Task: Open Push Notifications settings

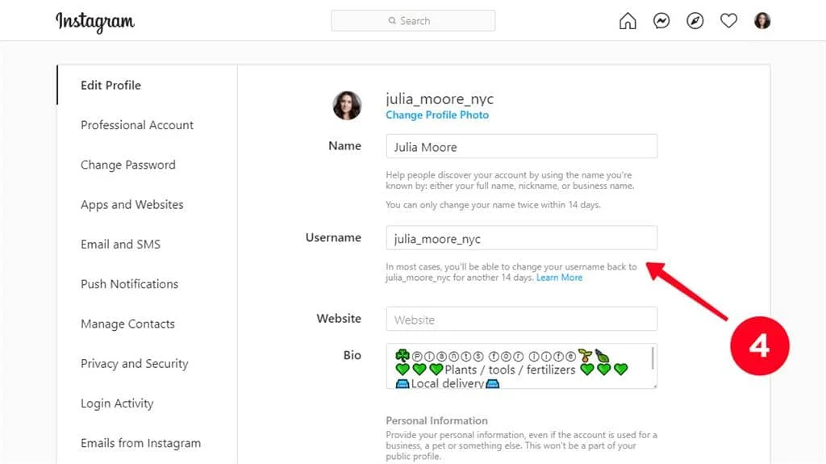Action: (x=130, y=284)
